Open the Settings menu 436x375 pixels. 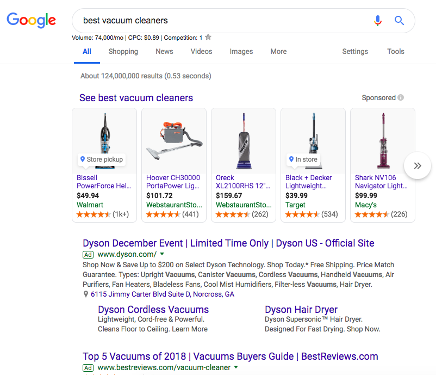(355, 52)
